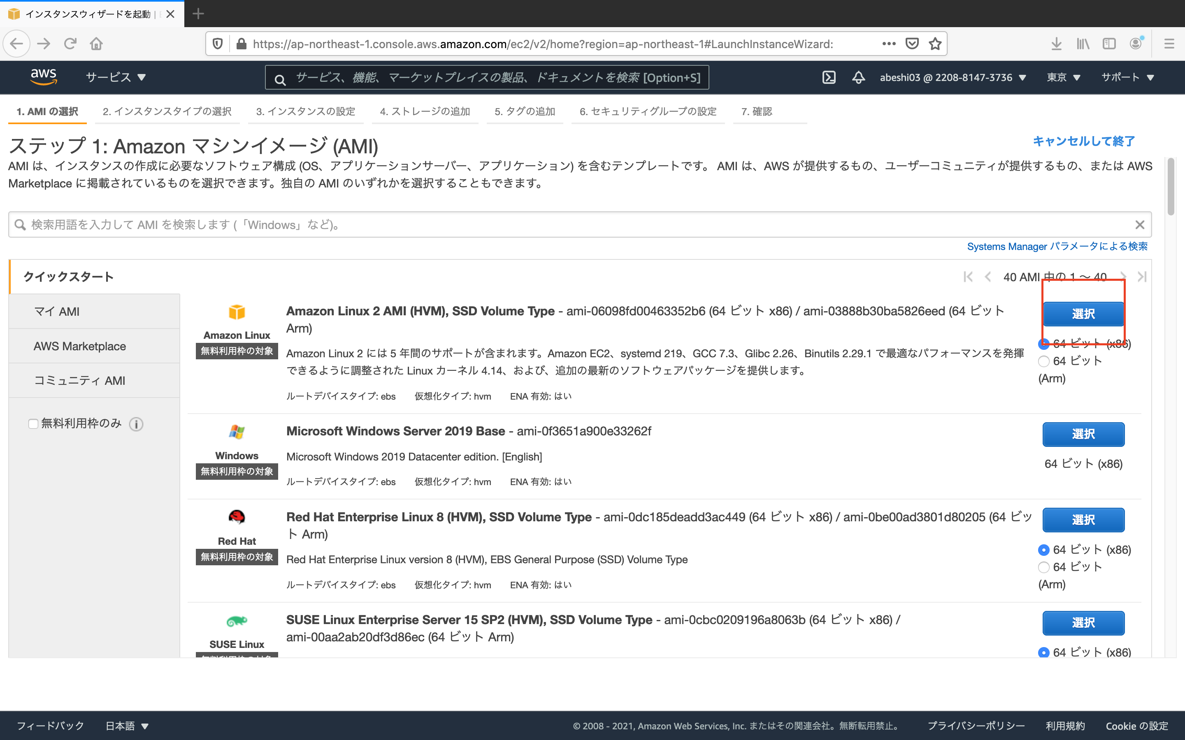
Task: Switch to the AWS Marketplace tab
Action: [x=79, y=346]
